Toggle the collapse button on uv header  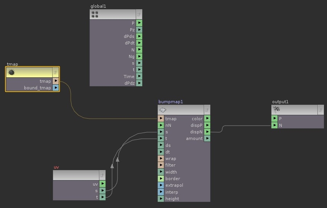pos(102,175)
